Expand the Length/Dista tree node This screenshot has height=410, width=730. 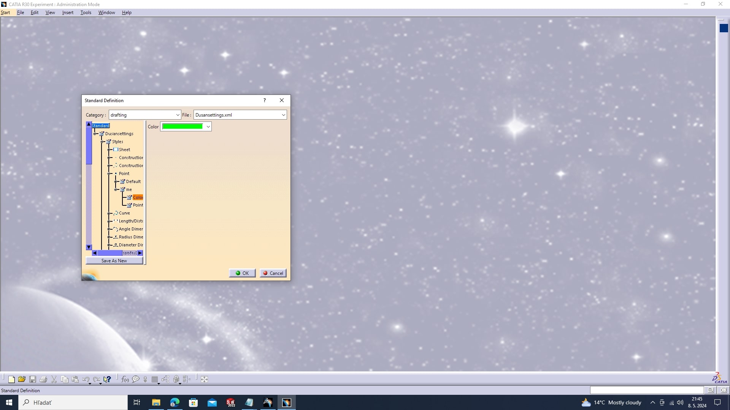coord(109,221)
